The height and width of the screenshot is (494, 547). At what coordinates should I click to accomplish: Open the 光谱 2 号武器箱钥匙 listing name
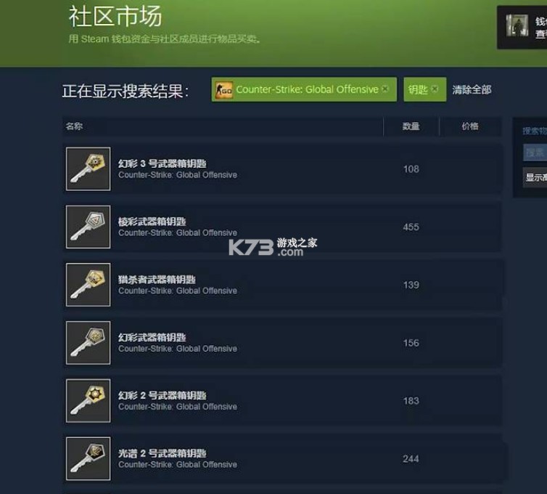coord(162,453)
